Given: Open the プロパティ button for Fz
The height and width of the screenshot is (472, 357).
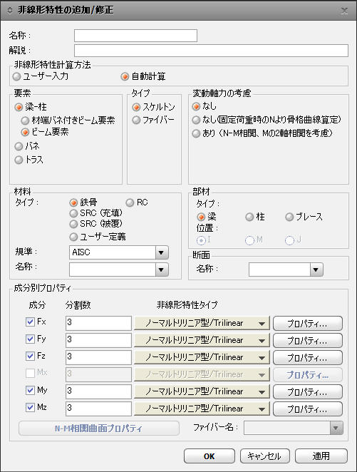Looking at the screenshot, I should coord(308,358).
